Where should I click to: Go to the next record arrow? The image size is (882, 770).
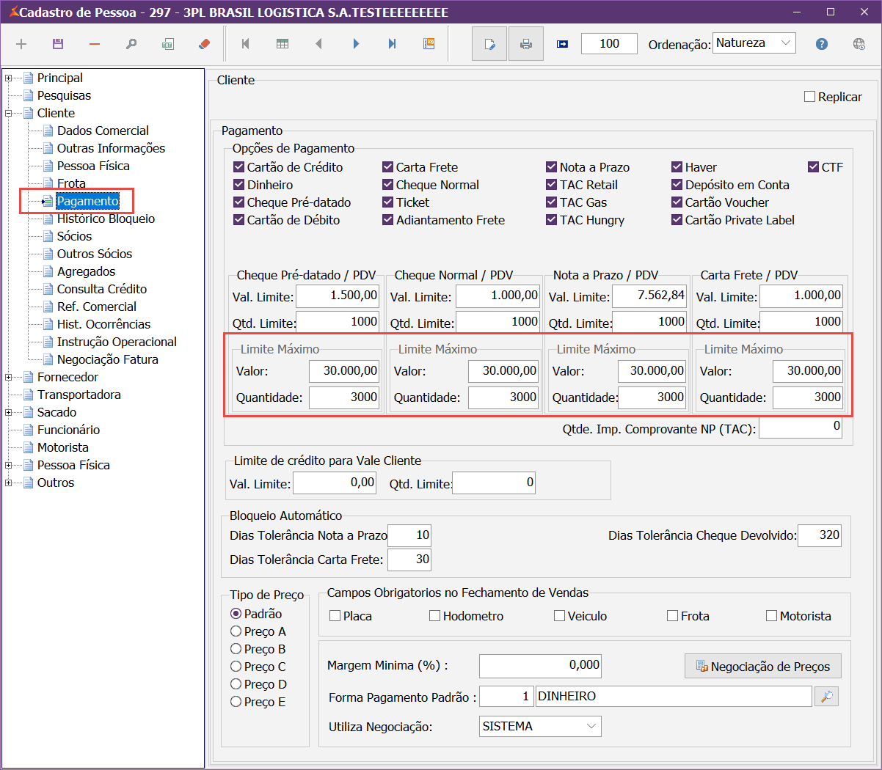[356, 44]
